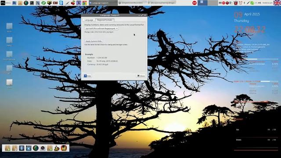Launch the Chrome browser icon in the panel

click(85, 3)
